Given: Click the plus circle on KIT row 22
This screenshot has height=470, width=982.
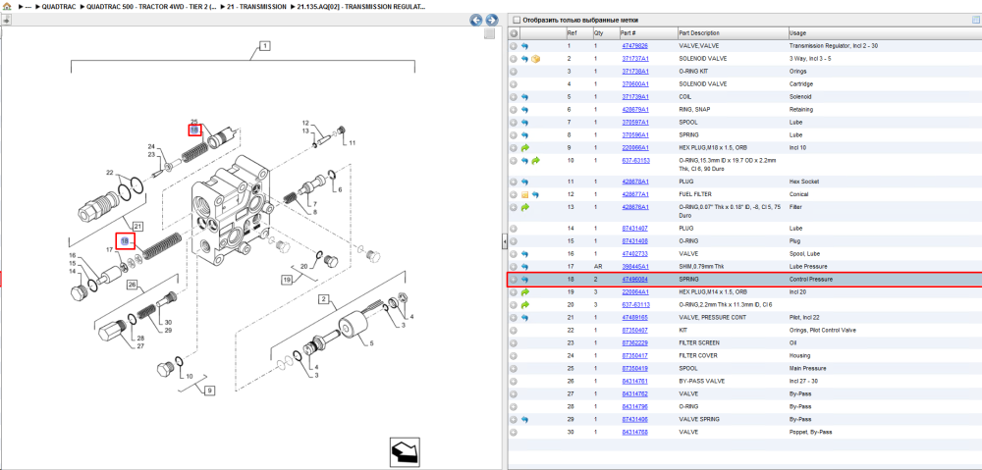Looking at the screenshot, I should (514, 331).
